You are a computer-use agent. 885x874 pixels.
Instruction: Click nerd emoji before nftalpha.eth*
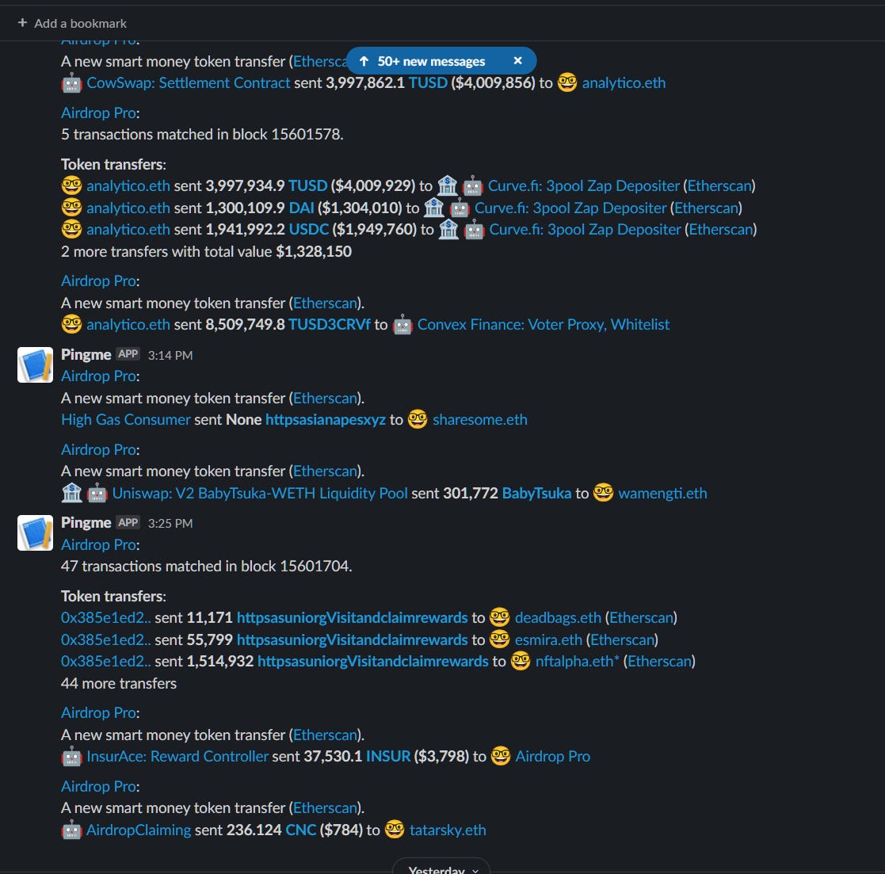coord(521,661)
